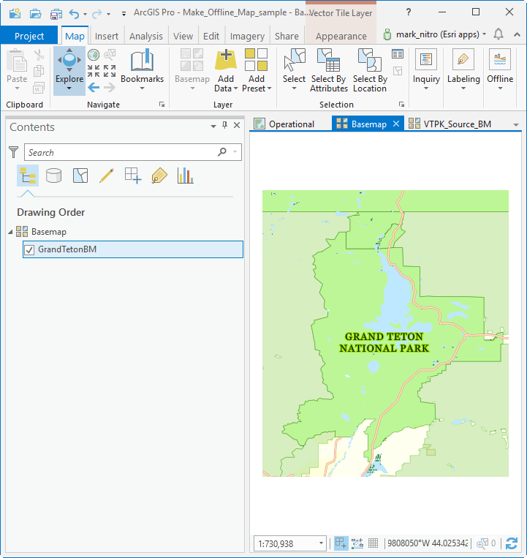The image size is (527, 558).
Task: Click the Attributes table icon in Selection group
Action: (x=397, y=54)
